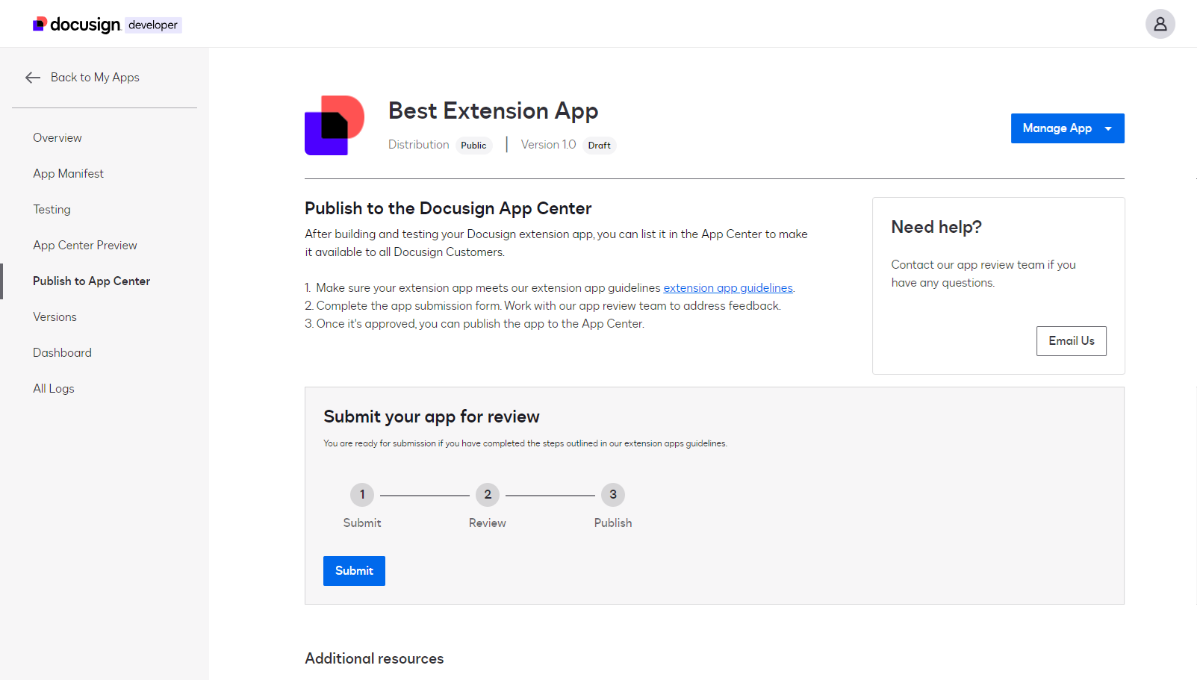The image size is (1197, 680).
Task: Go to the Dashboard page
Action: pyautogui.click(x=62, y=352)
